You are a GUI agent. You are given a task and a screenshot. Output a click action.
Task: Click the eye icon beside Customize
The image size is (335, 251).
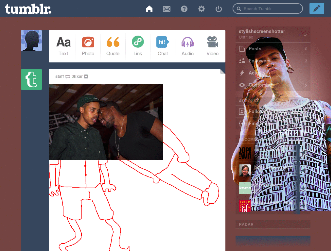(242, 85)
